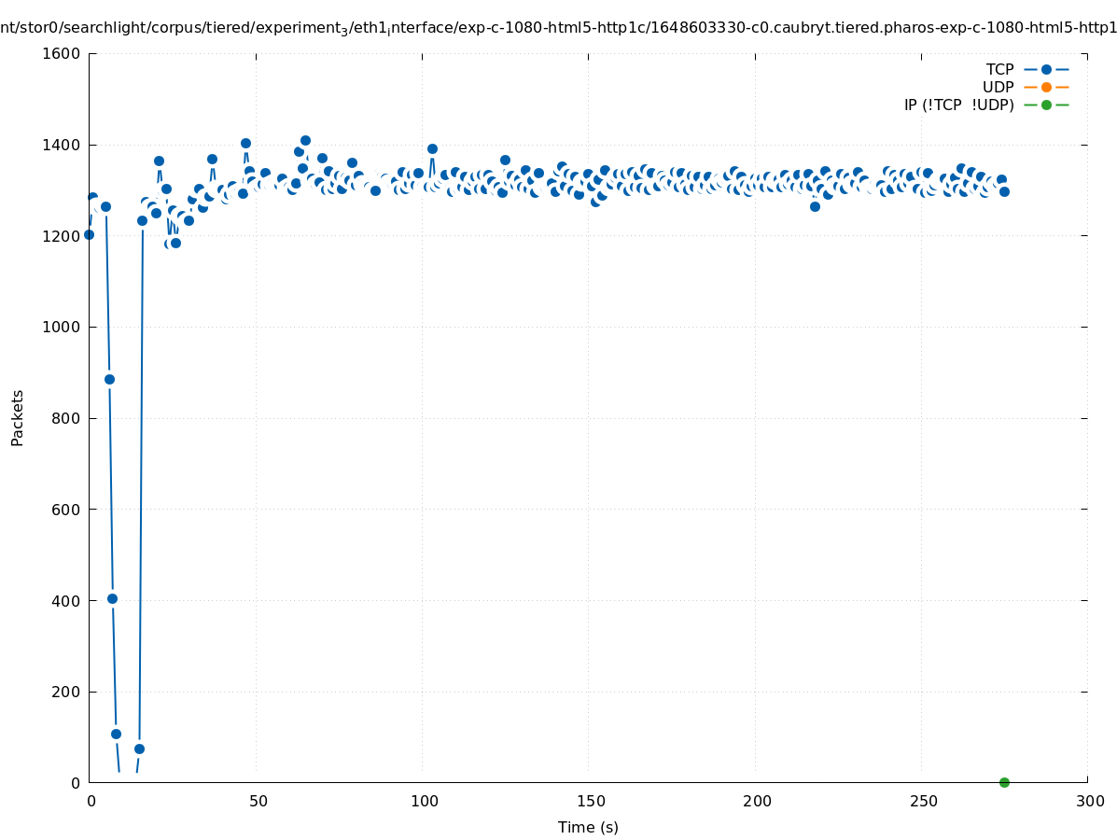Click the first TCP point at time zero
Image resolution: width=1117 pixels, height=840 pixels.
pos(89,234)
